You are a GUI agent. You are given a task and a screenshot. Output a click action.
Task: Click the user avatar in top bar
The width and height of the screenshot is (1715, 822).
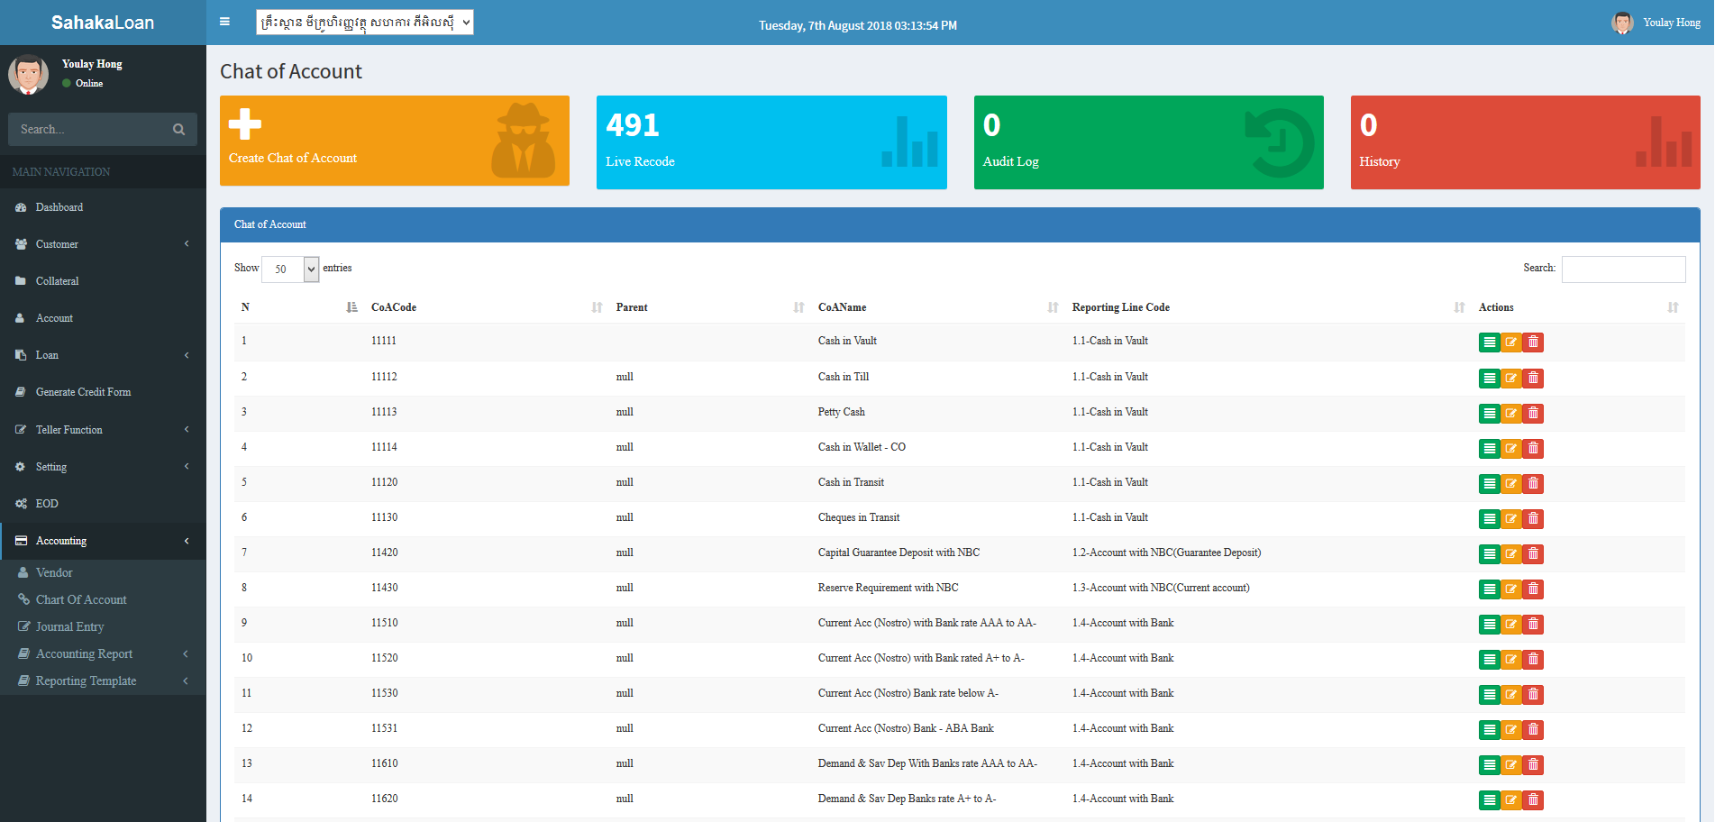coord(1622,23)
